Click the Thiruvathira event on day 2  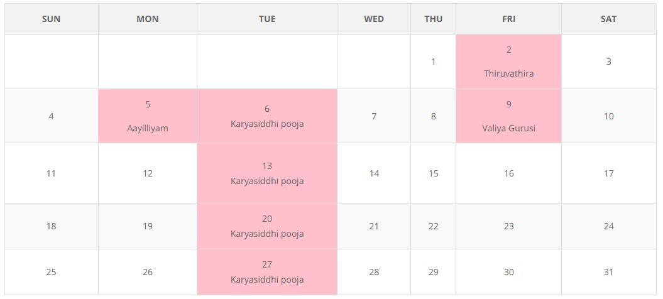(x=508, y=73)
